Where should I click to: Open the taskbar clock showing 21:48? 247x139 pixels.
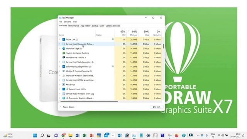[x=235, y=136]
